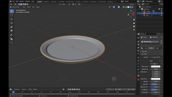Hide the Light via eye icon

coord(161,16)
